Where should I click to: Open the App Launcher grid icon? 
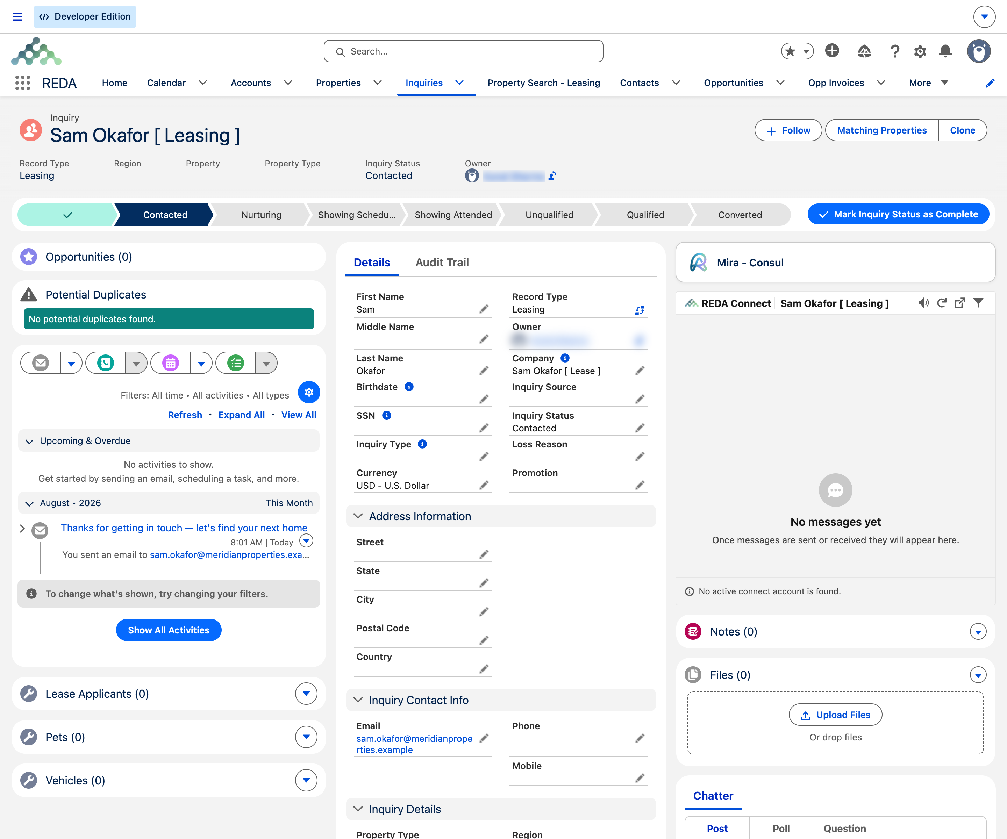coord(22,83)
